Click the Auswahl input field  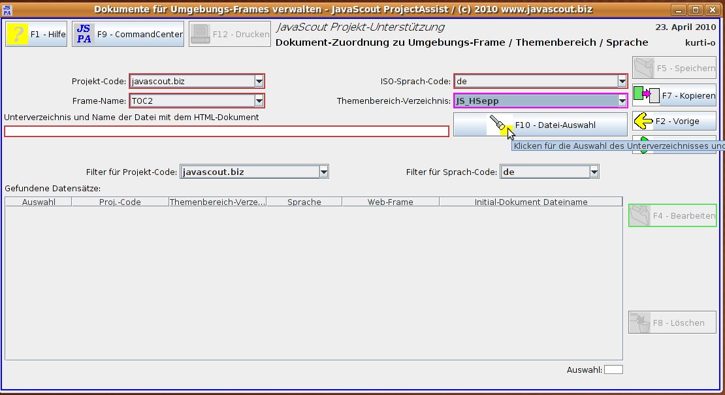pyautogui.click(x=613, y=370)
